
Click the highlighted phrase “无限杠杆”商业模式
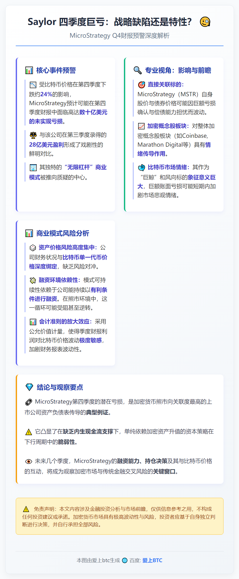pyautogui.click(x=68, y=172)
